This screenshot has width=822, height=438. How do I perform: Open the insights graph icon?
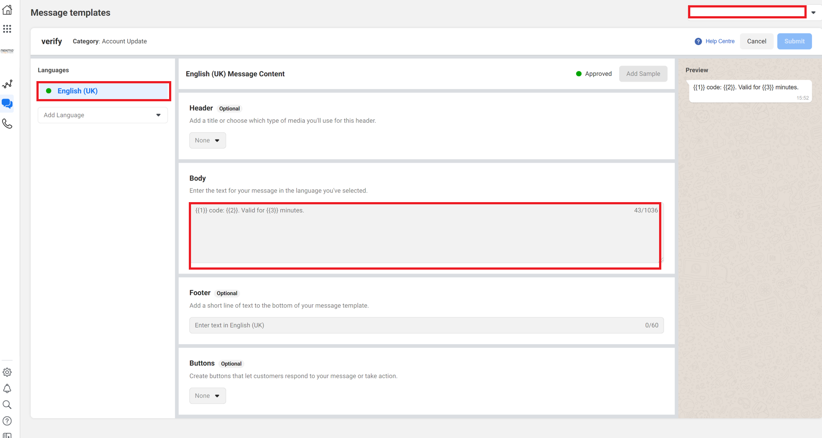tap(7, 84)
